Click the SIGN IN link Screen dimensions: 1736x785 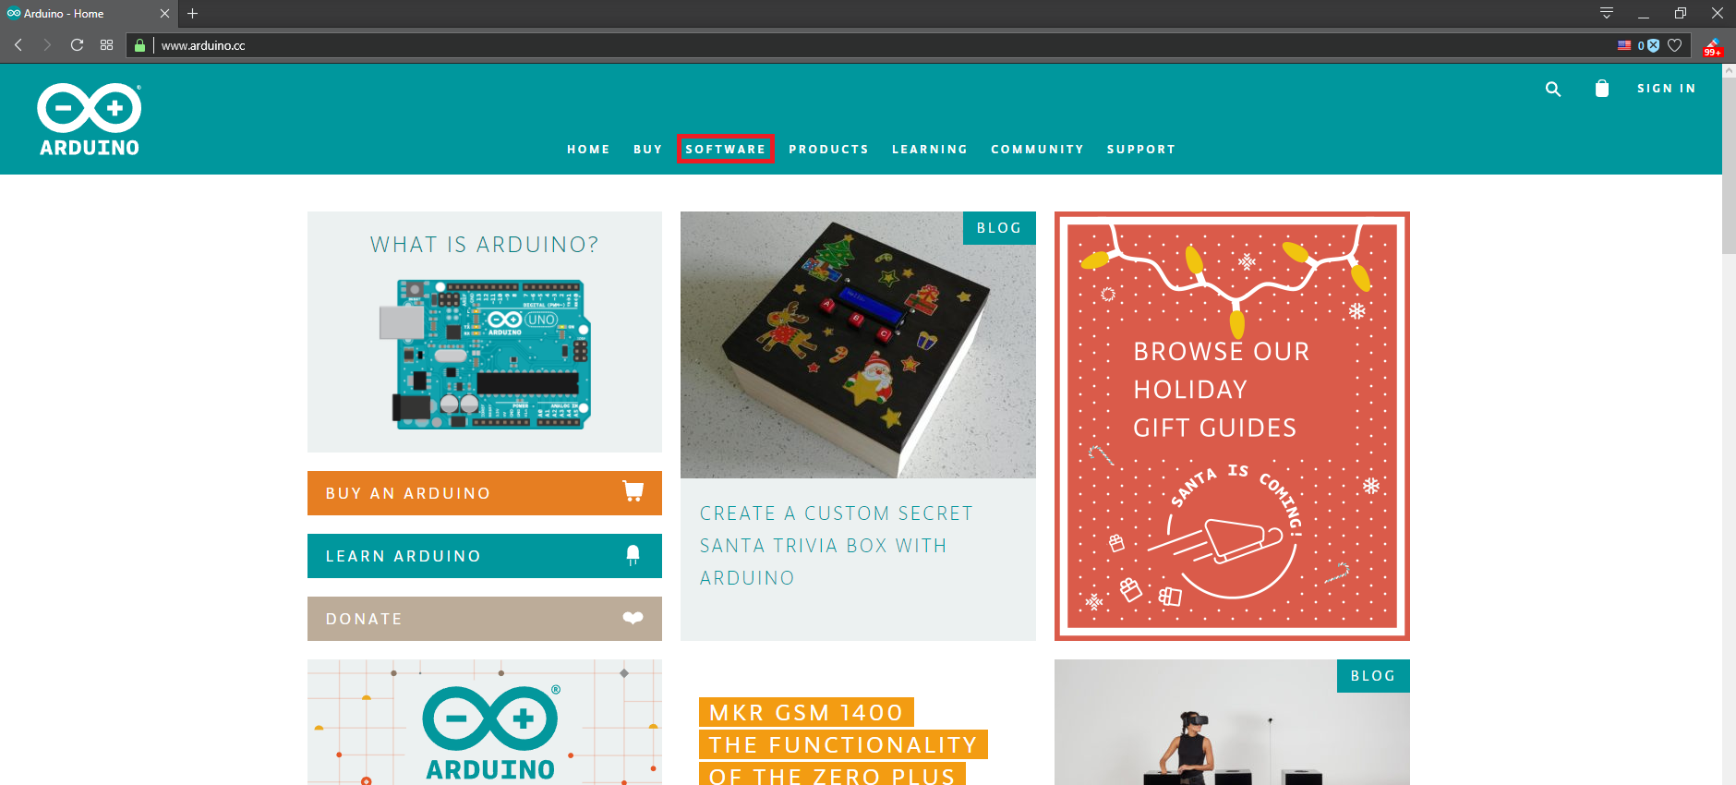[1667, 89]
